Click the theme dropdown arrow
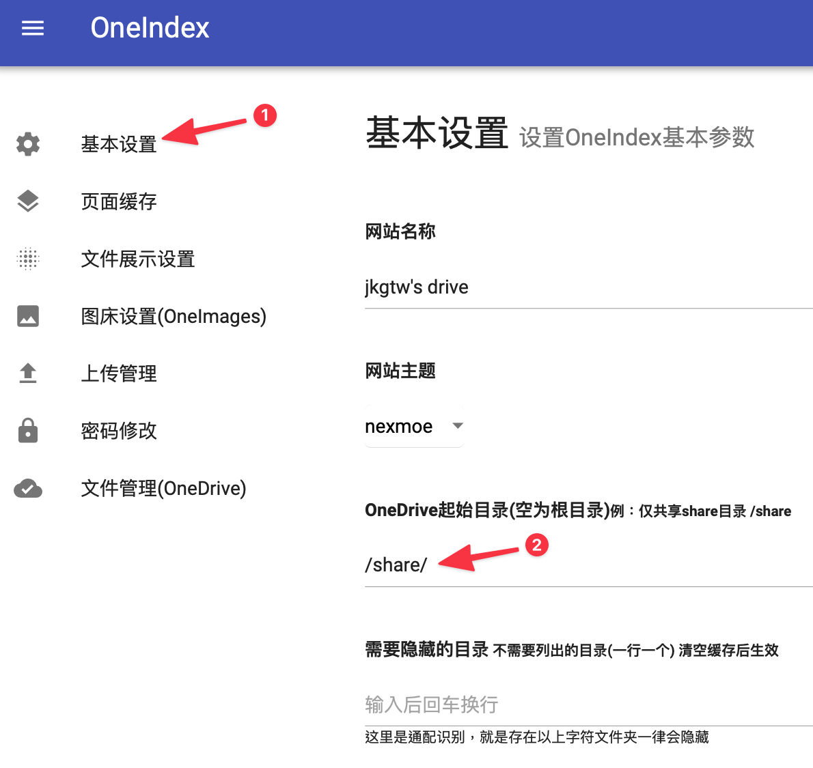The width and height of the screenshot is (813, 768). (457, 426)
